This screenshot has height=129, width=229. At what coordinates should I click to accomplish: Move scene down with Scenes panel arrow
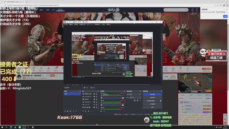[x=76, y=111]
